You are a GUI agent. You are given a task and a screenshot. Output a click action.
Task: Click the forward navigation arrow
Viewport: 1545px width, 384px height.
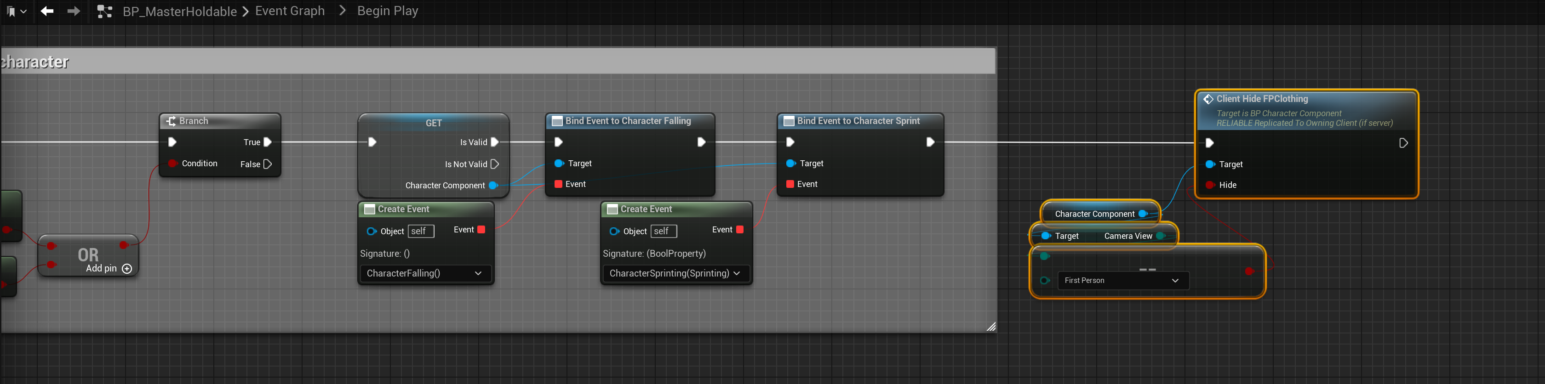point(73,11)
